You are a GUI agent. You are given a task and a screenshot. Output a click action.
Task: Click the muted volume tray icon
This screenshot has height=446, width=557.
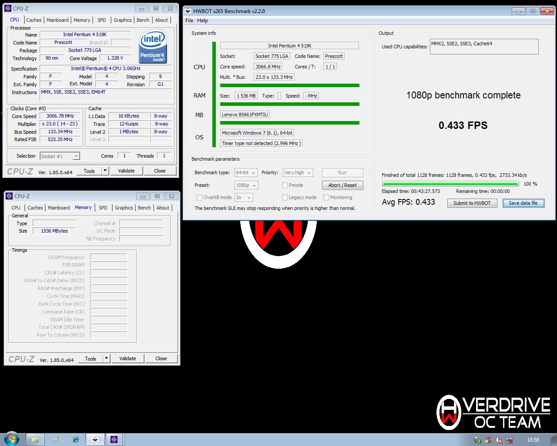499,440
